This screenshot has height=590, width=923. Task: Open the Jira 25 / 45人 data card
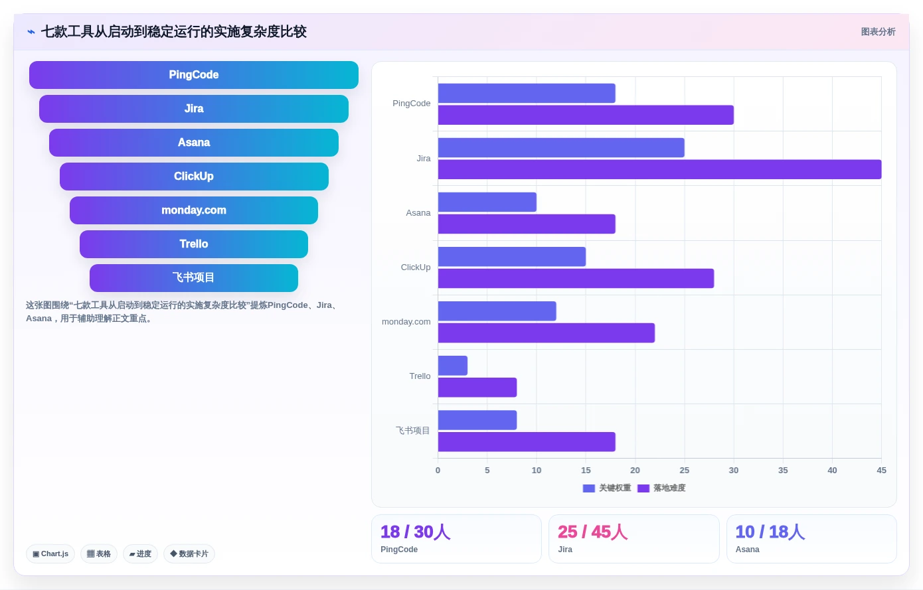[634, 539]
